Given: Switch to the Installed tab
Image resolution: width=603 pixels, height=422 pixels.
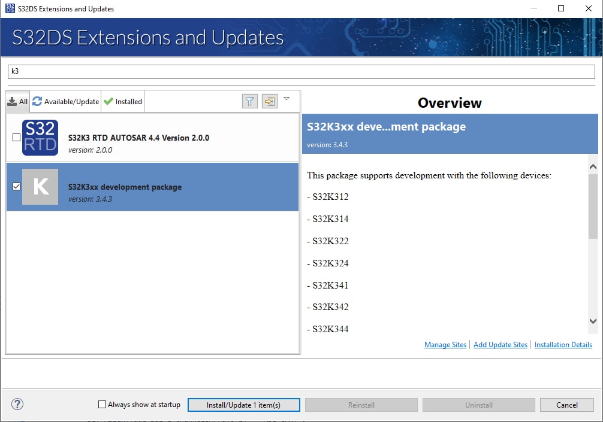Looking at the screenshot, I should 123,102.
